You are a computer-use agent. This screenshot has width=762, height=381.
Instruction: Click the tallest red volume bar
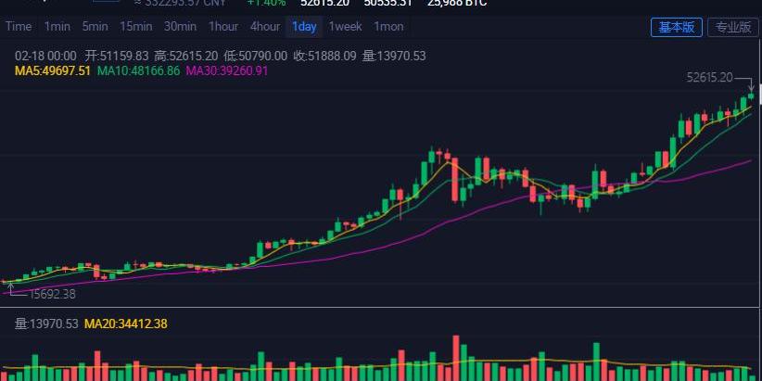click(455, 358)
